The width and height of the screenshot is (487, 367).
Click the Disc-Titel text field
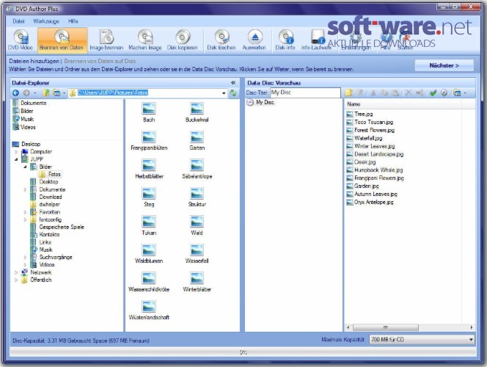305,92
